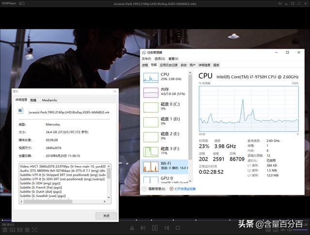
Task: Select the 详细信息 tab in the properties dialog
Action: [x=21, y=100]
